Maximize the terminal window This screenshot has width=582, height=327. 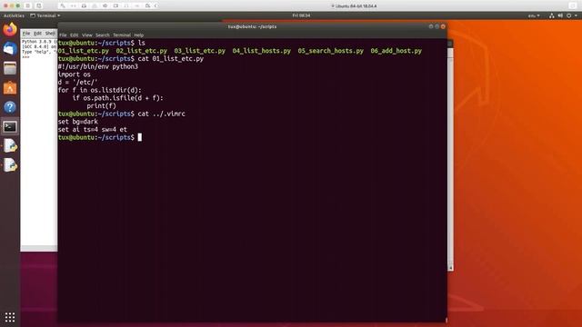(x=436, y=26)
